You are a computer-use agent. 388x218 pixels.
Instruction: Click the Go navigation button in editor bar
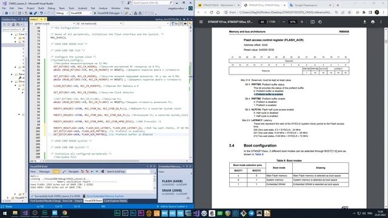point(175,24)
